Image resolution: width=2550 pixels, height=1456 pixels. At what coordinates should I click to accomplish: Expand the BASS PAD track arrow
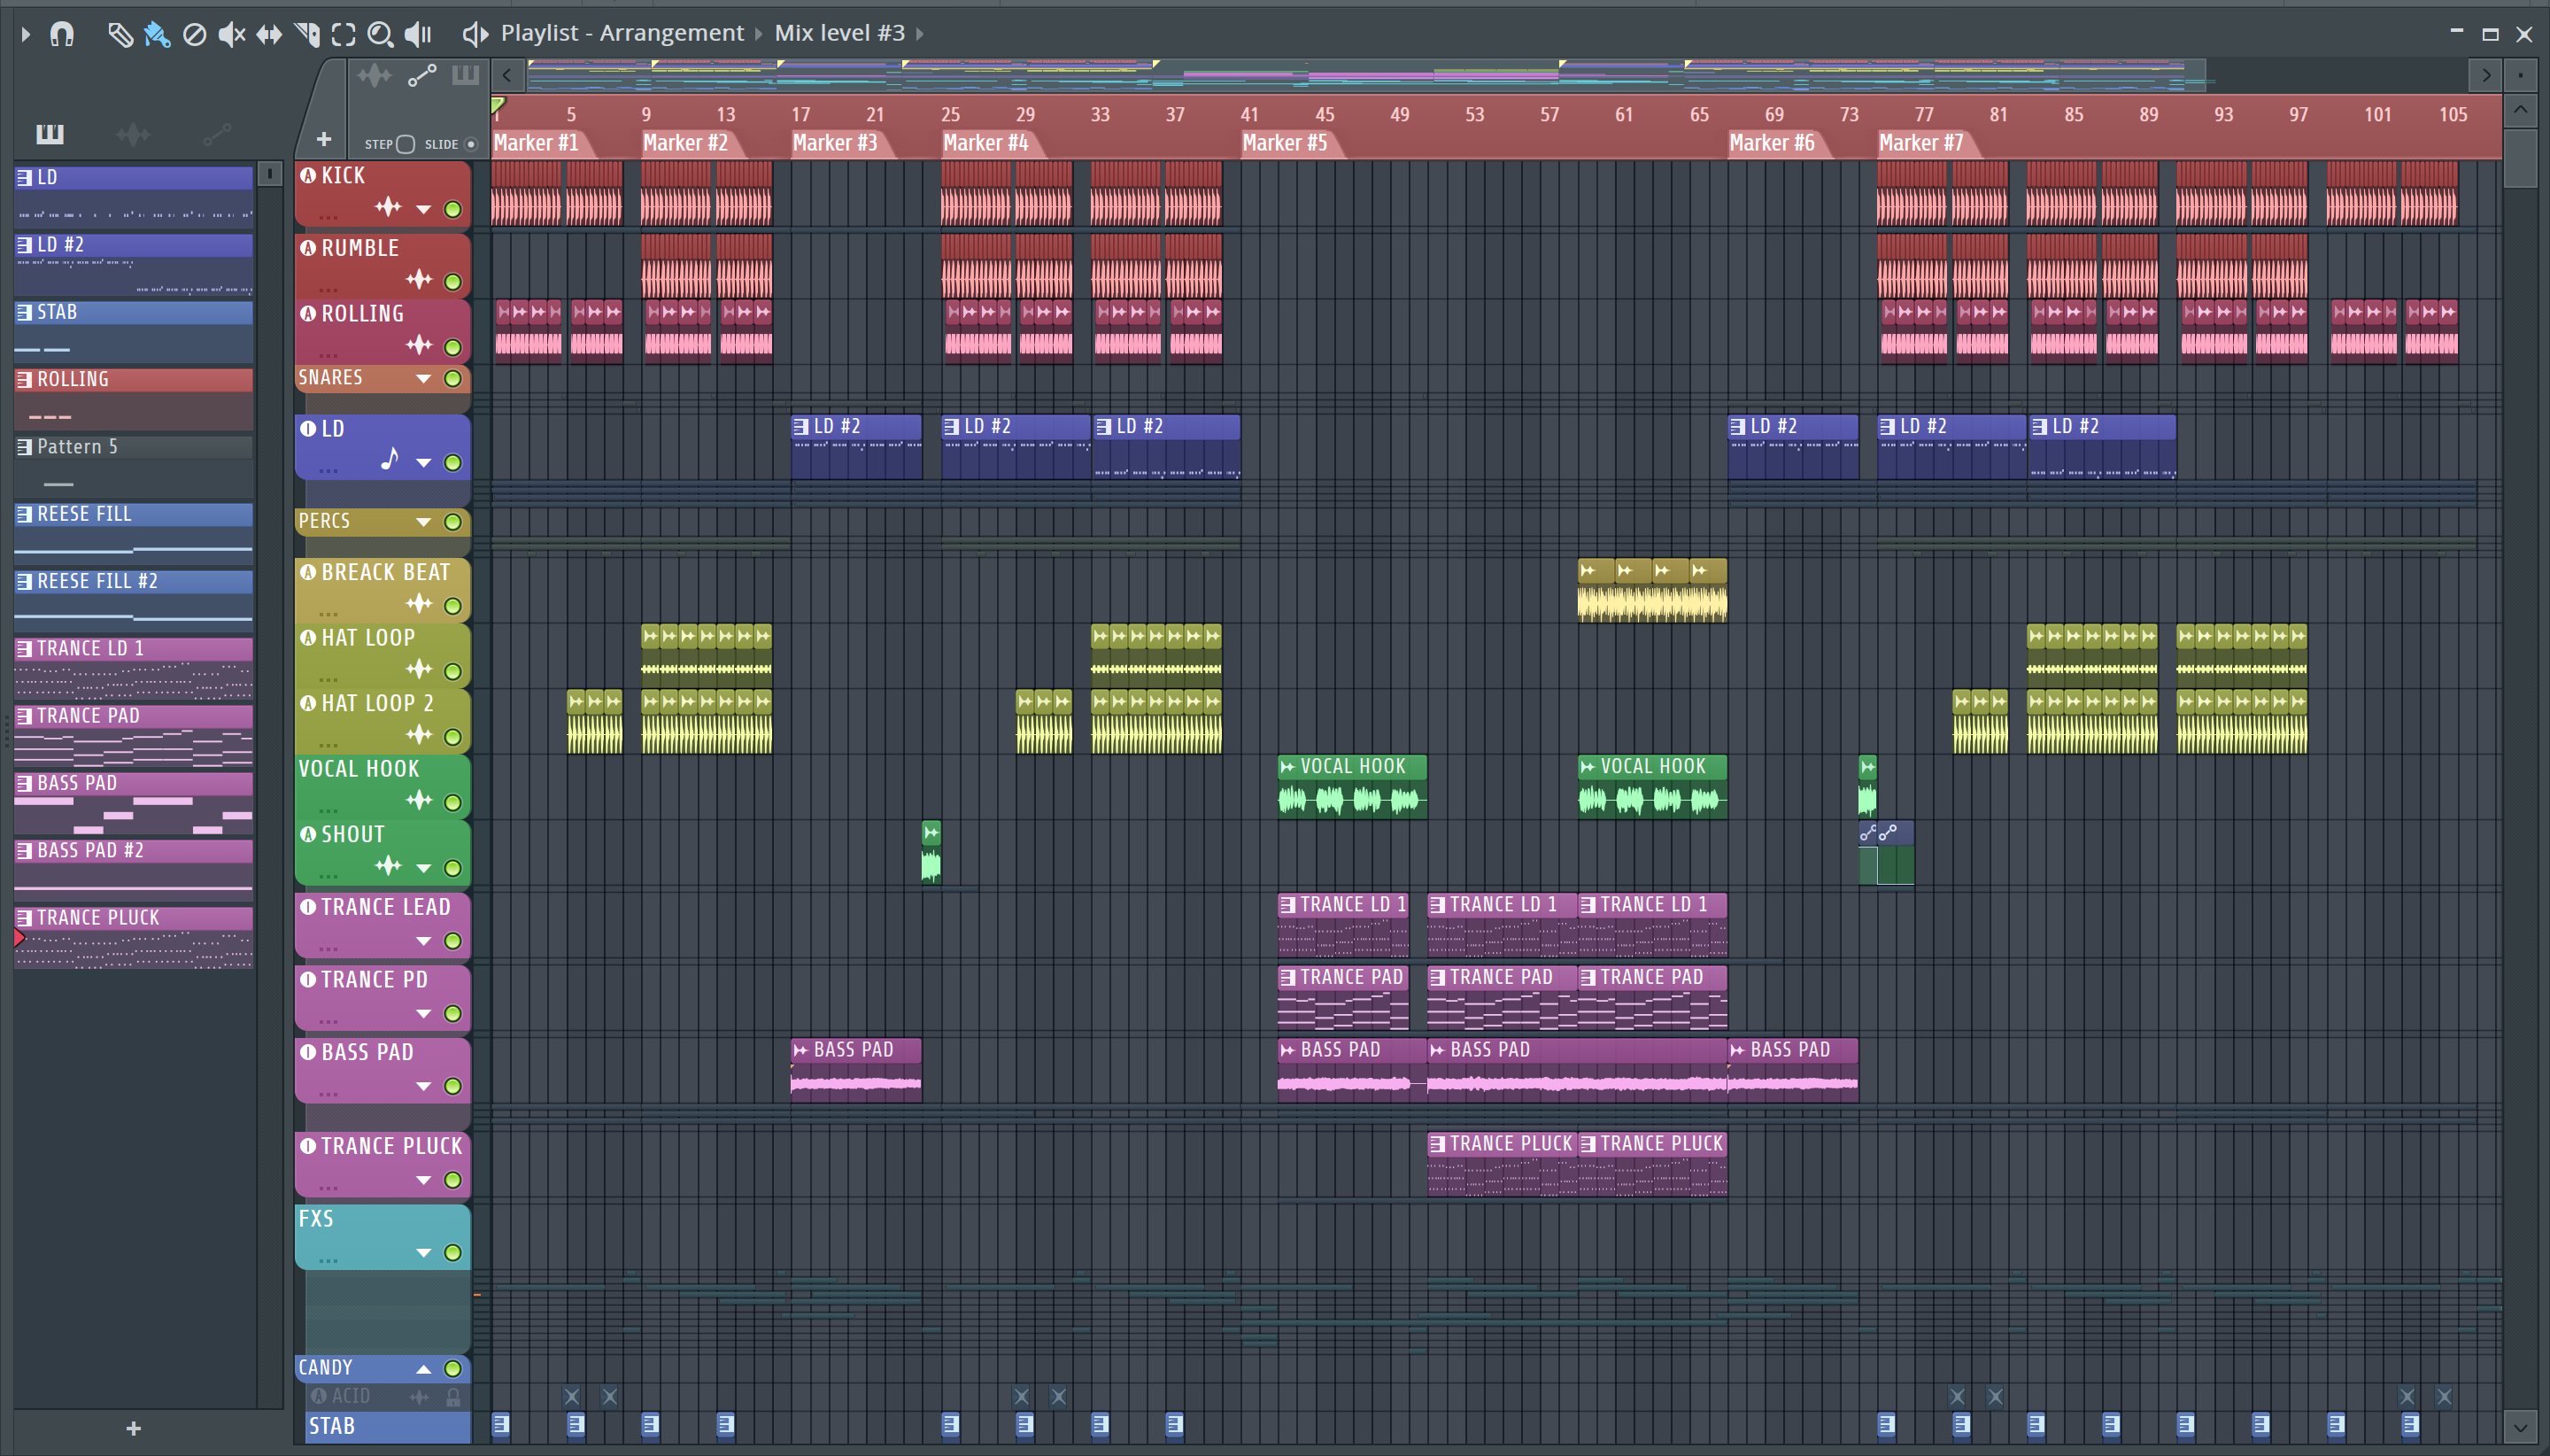tap(424, 1087)
